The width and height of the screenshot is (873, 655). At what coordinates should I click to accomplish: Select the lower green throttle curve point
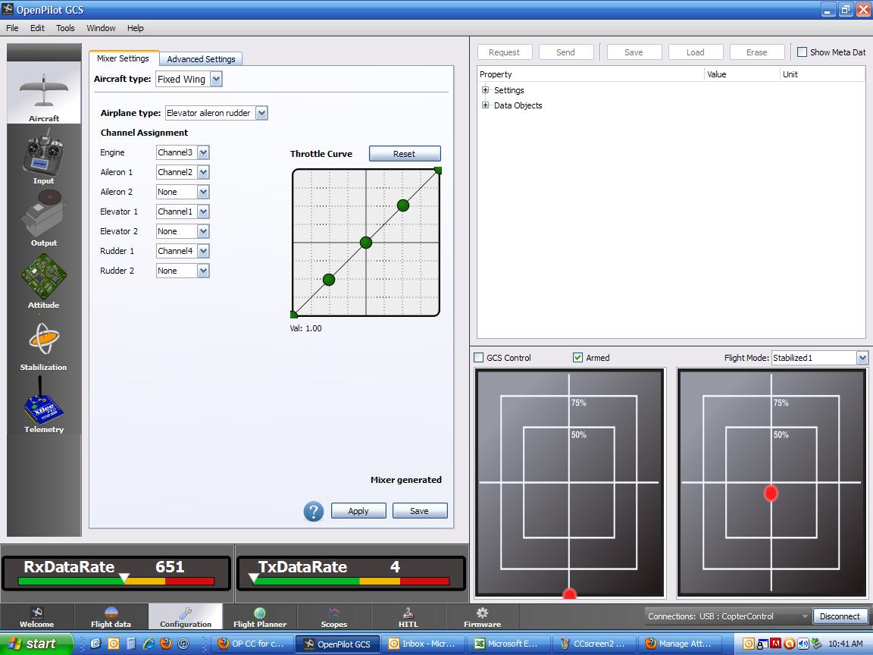pyautogui.click(x=329, y=280)
